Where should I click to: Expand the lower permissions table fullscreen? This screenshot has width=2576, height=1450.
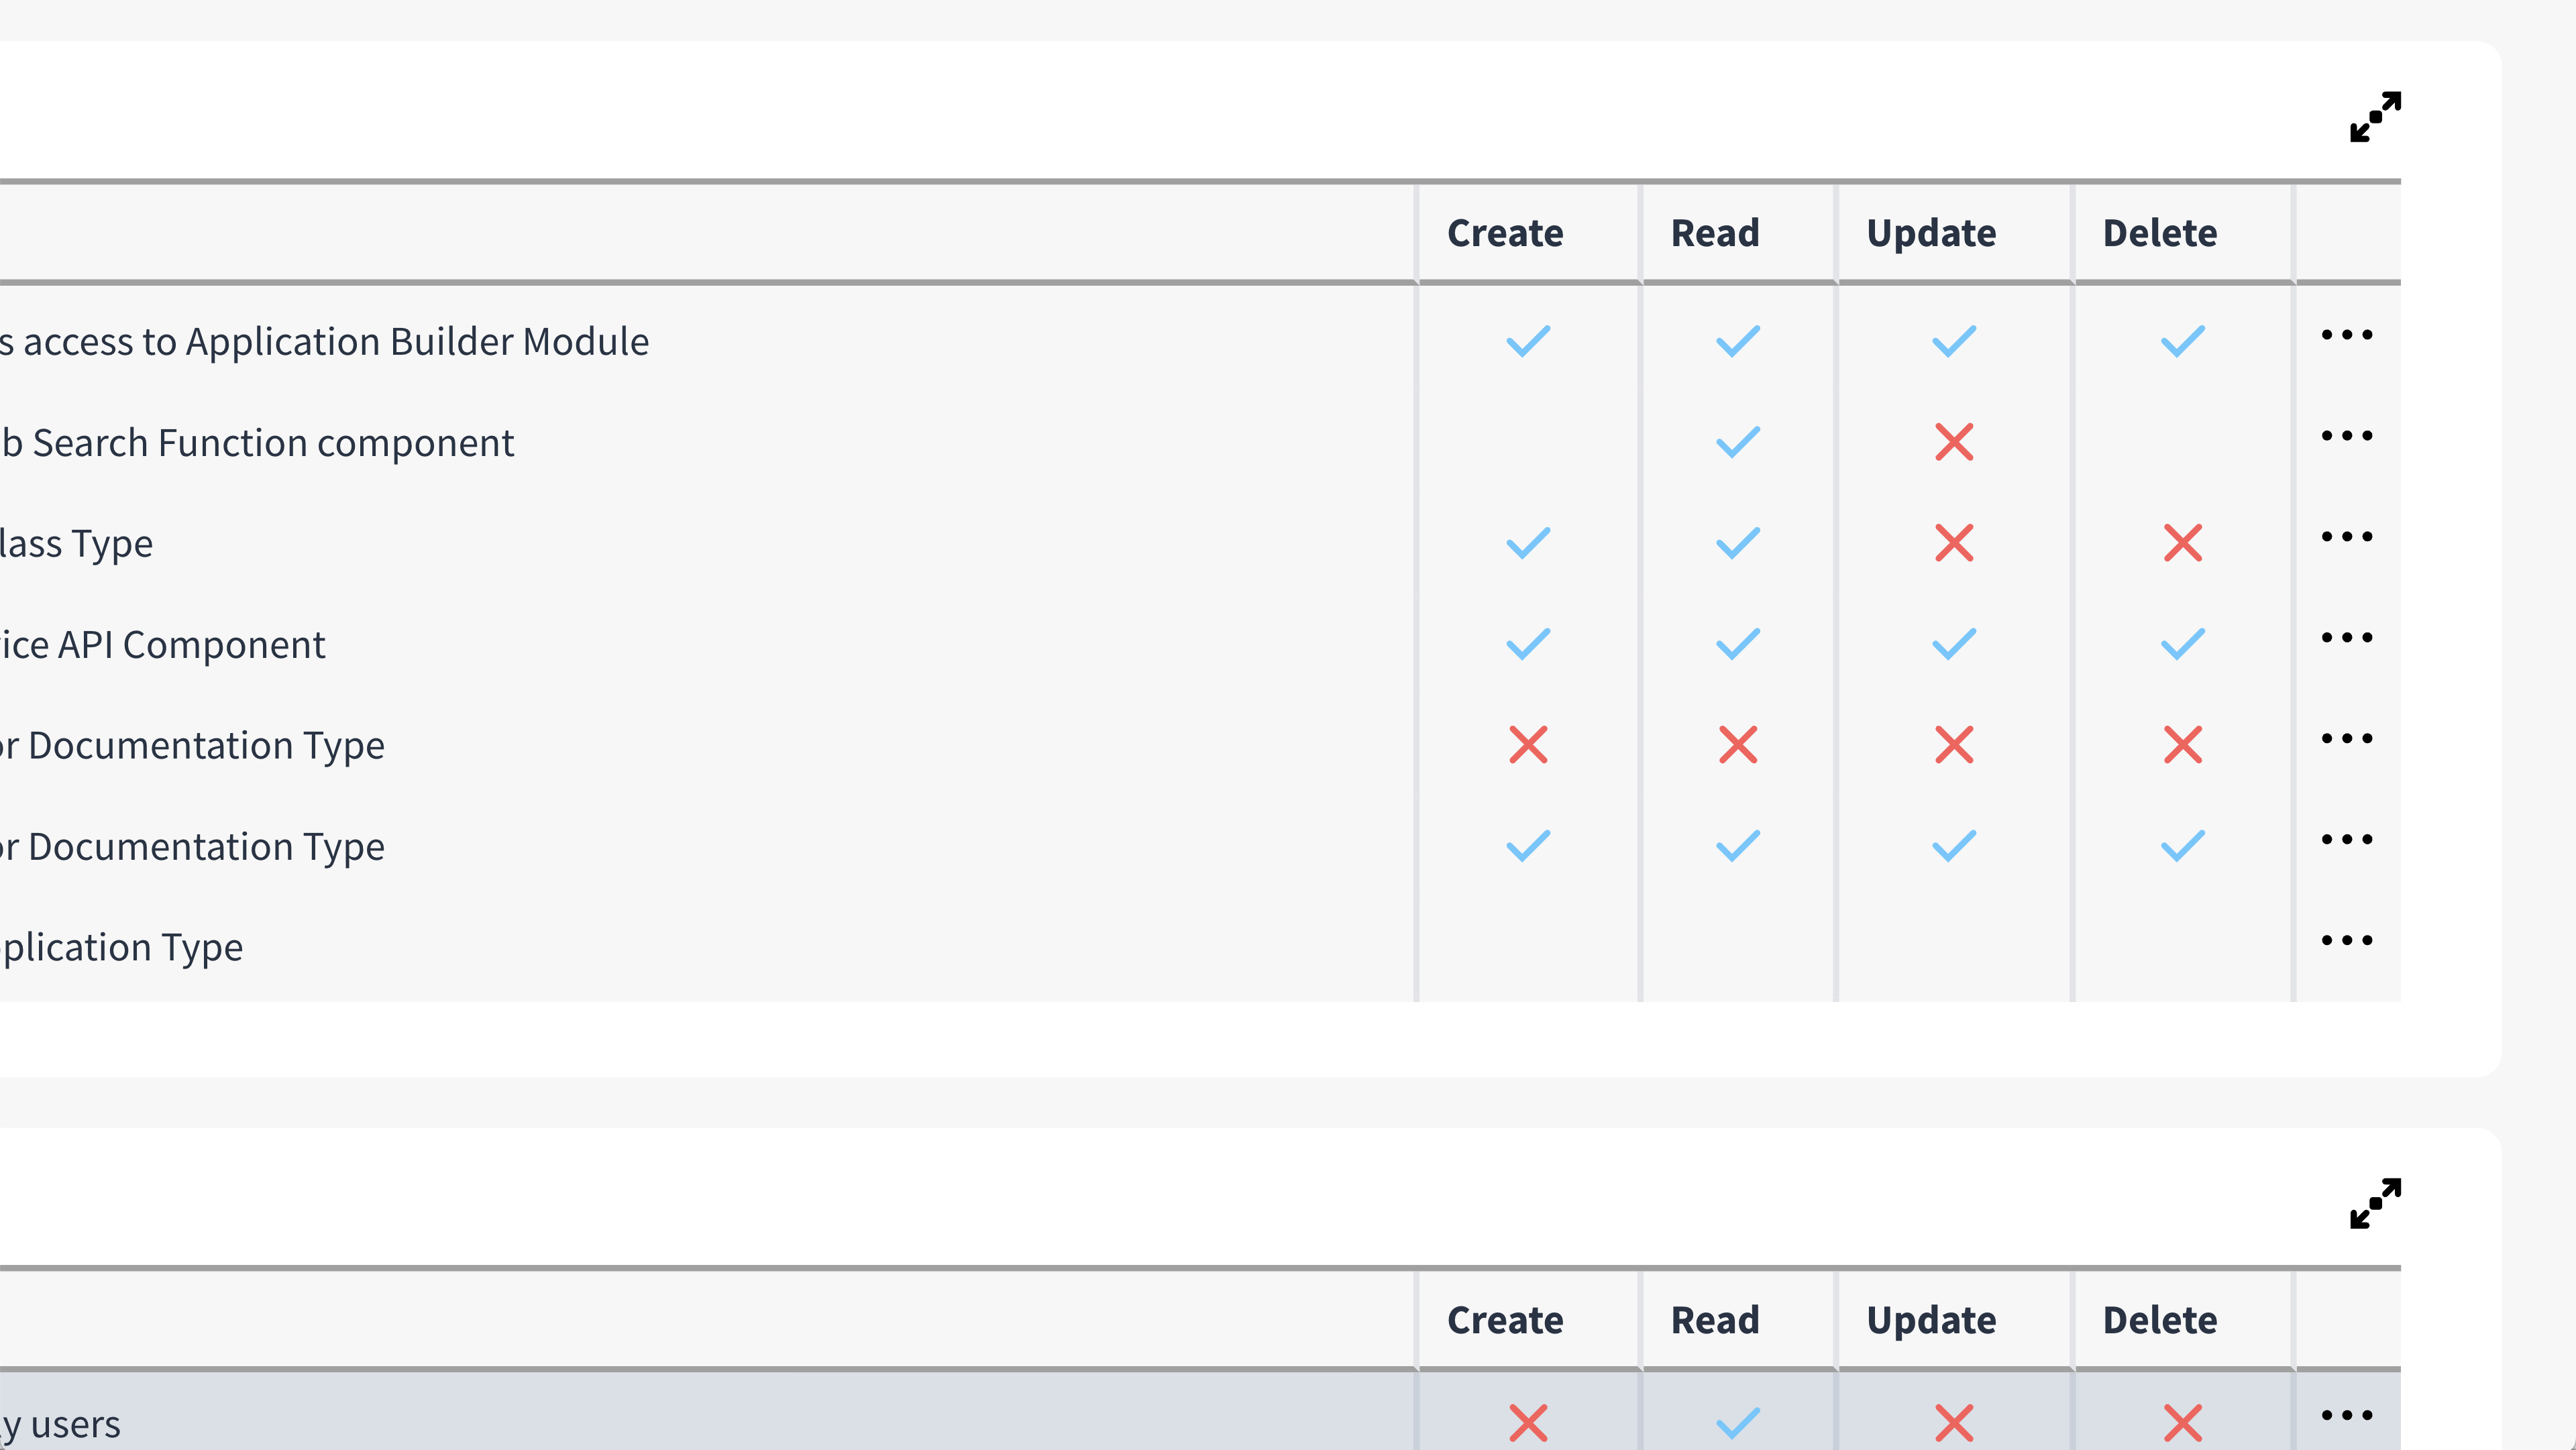point(2375,1203)
